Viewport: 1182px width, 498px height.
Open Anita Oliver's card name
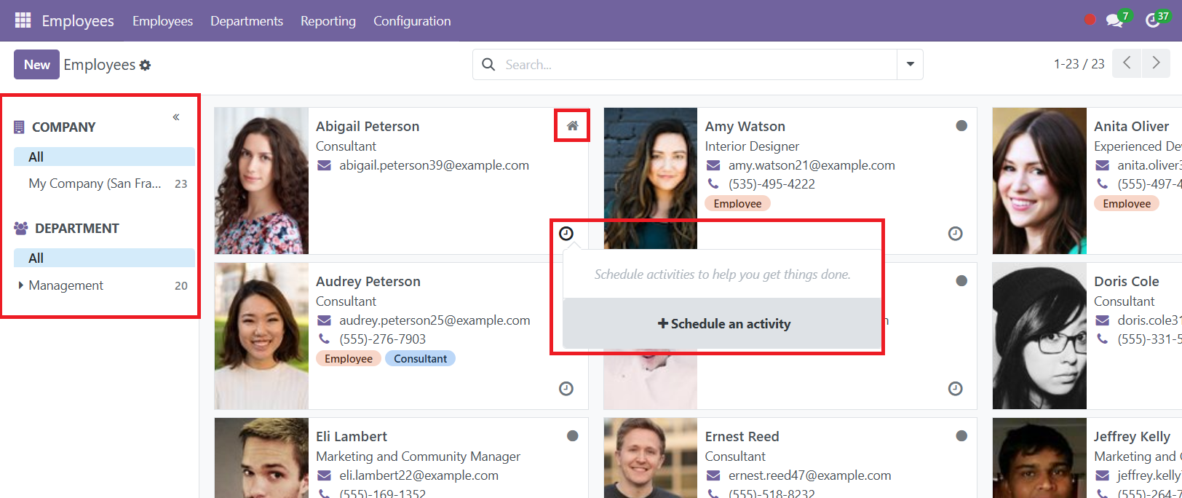point(1131,127)
